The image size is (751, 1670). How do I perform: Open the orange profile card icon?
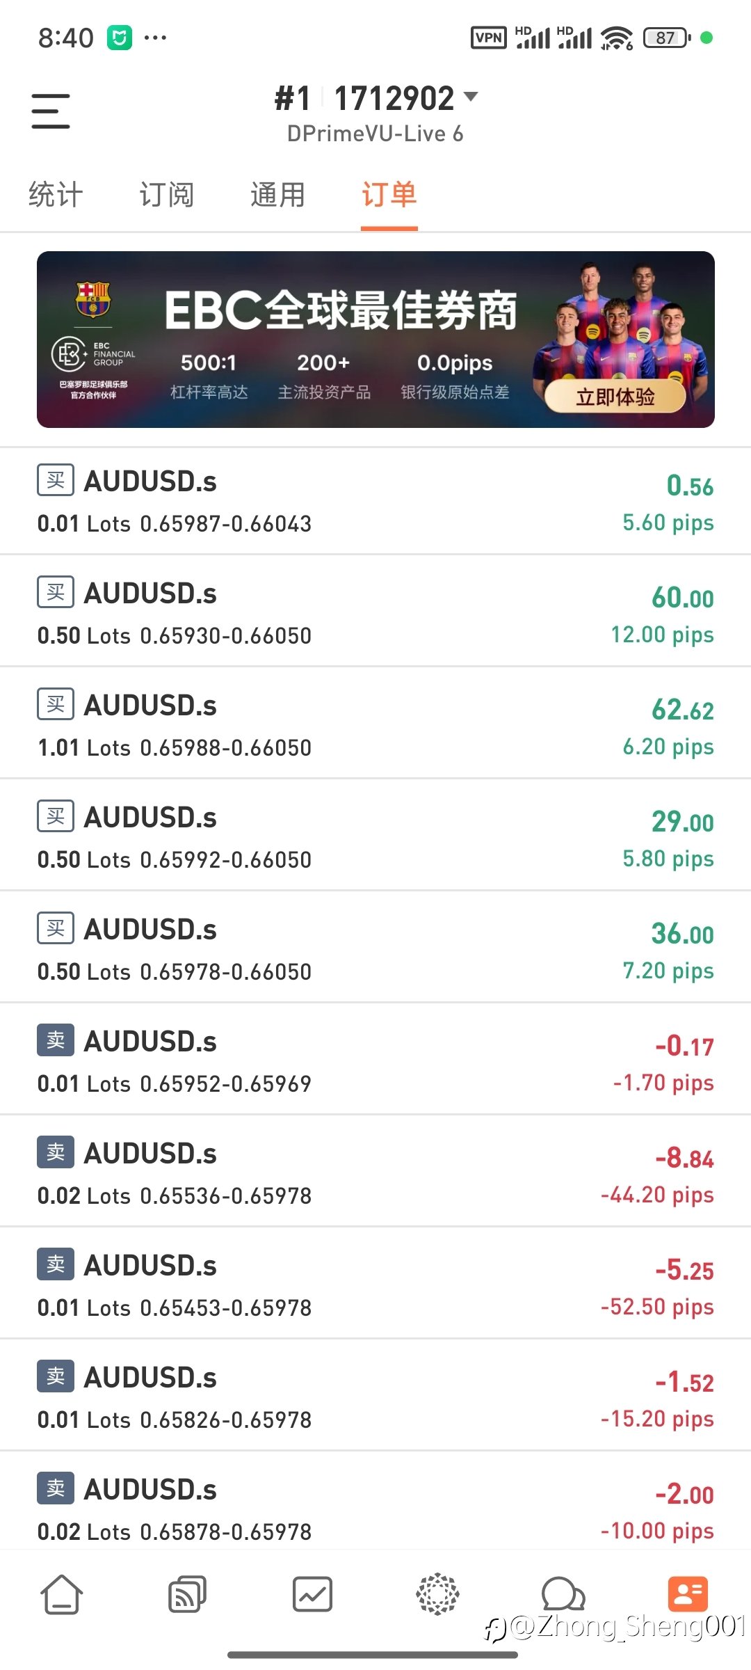coord(688,1593)
